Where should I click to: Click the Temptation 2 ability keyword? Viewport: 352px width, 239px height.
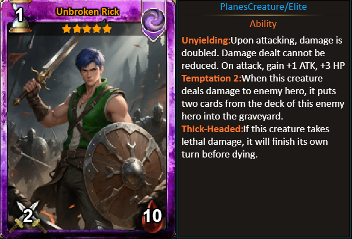point(211,78)
